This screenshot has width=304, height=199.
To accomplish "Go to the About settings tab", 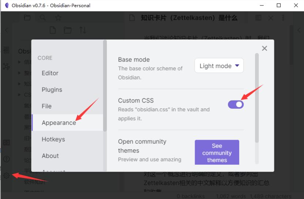I will click(50, 155).
